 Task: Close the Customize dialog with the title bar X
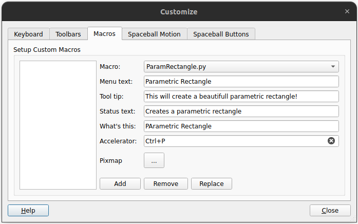point(347,11)
